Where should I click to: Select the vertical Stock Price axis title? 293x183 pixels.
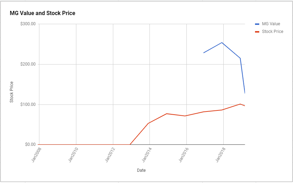tap(12, 92)
